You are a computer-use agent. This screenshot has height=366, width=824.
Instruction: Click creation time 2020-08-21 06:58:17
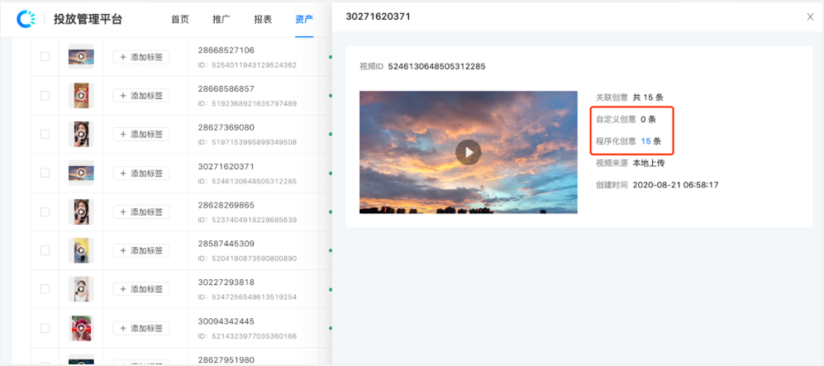(x=675, y=185)
